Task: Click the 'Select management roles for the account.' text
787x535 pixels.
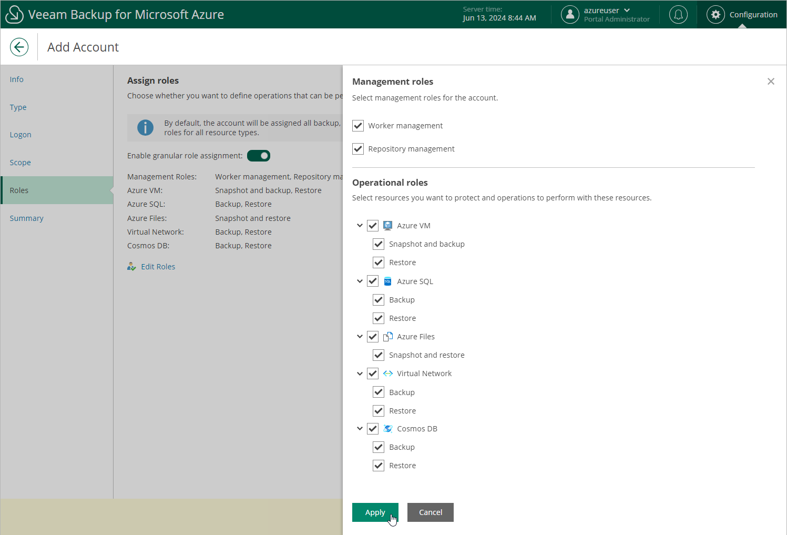Action: click(425, 98)
